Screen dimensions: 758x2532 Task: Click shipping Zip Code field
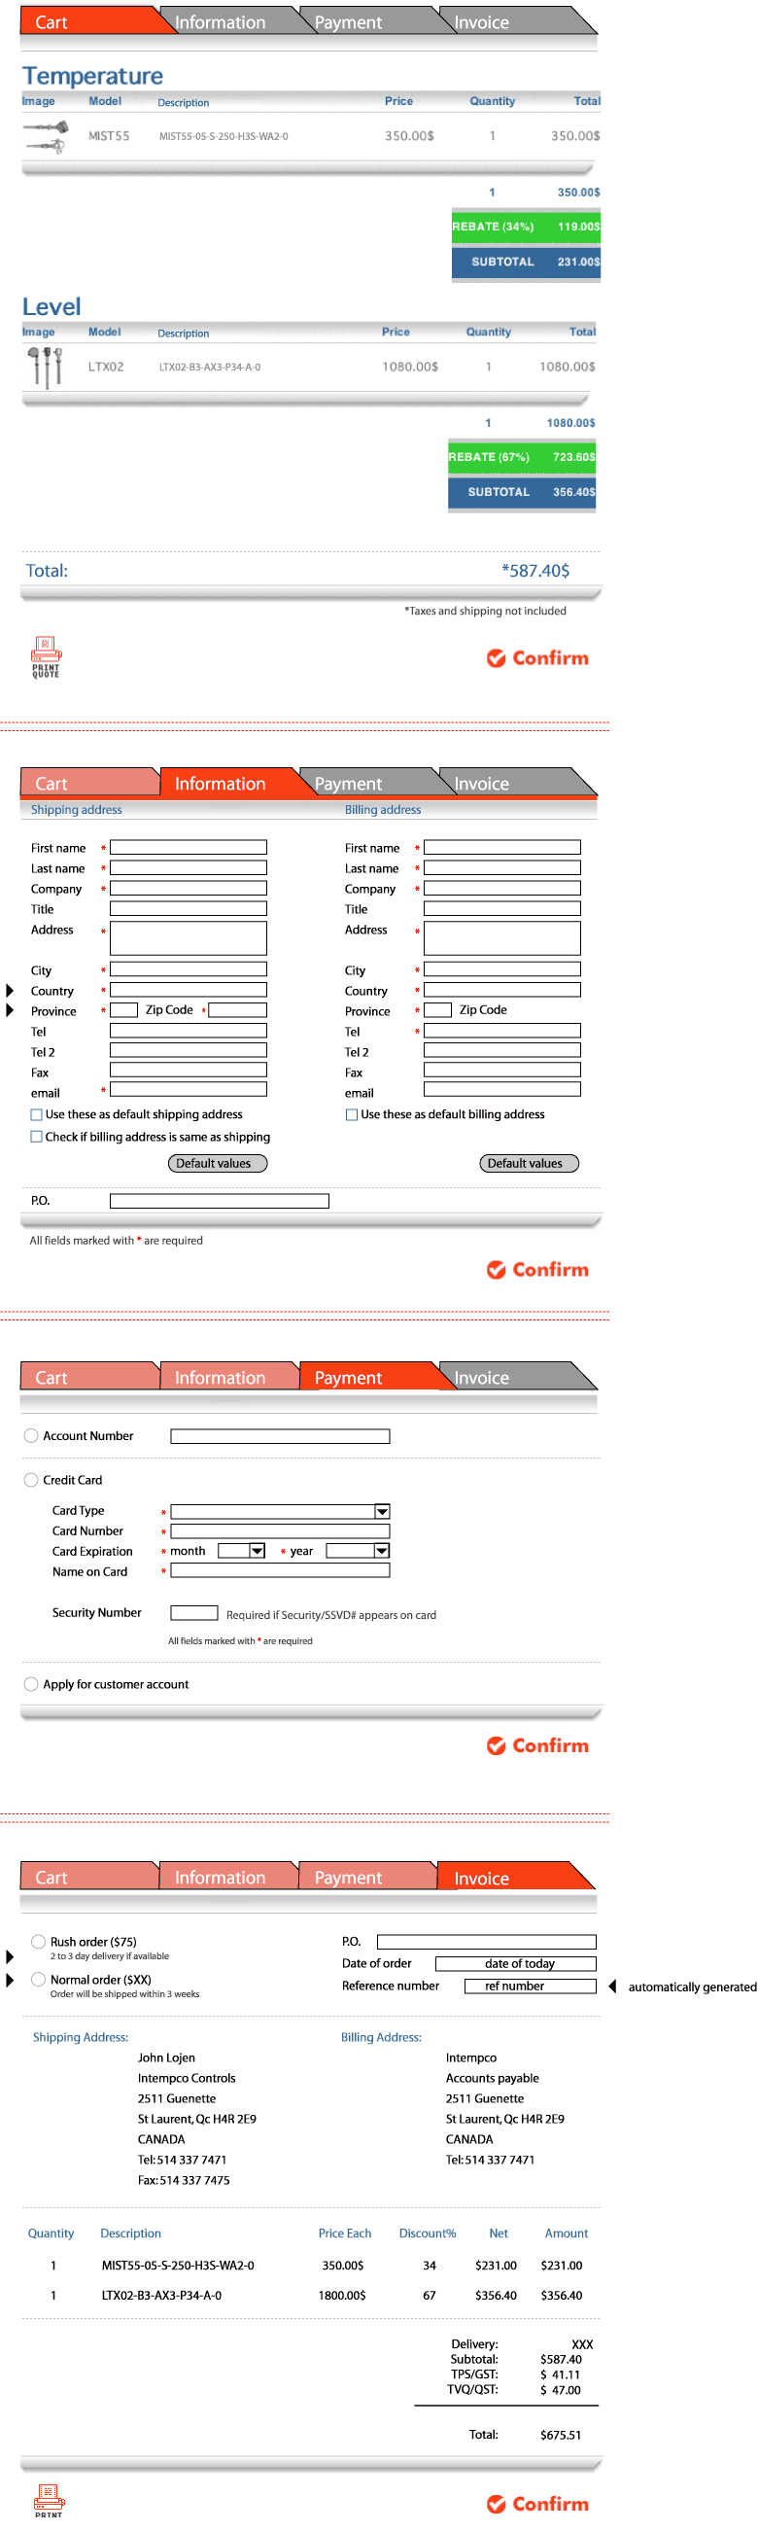click(238, 1010)
